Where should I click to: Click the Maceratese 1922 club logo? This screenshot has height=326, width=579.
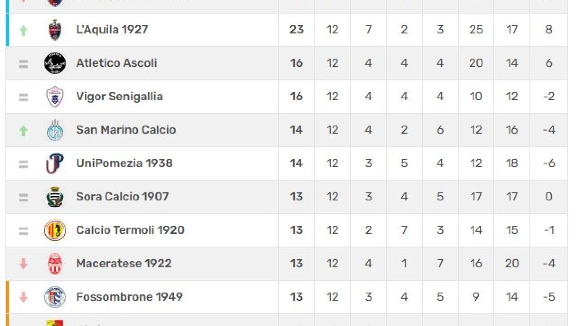pos(55,264)
